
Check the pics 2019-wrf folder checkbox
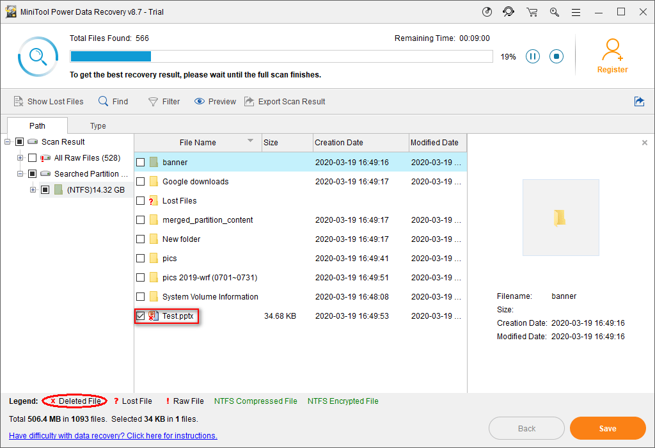tap(140, 278)
